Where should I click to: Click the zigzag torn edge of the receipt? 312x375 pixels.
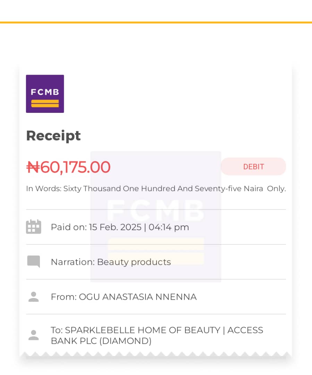coord(156,355)
